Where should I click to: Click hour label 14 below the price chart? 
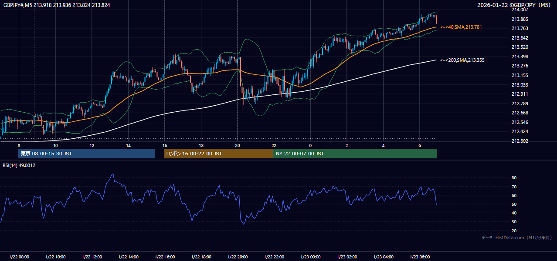[128, 145]
